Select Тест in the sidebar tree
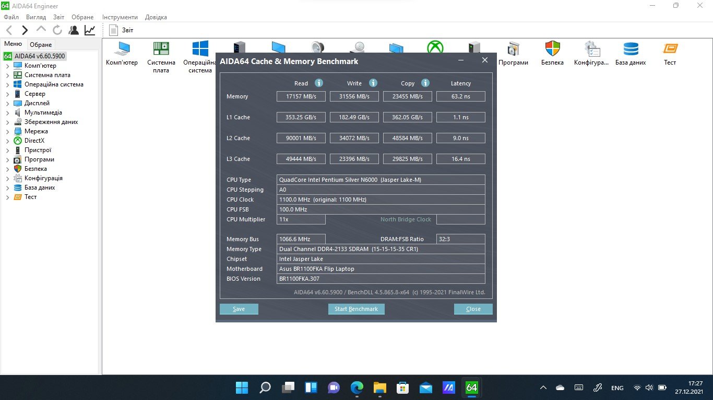Image resolution: width=713 pixels, height=400 pixels. click(30, 197)
